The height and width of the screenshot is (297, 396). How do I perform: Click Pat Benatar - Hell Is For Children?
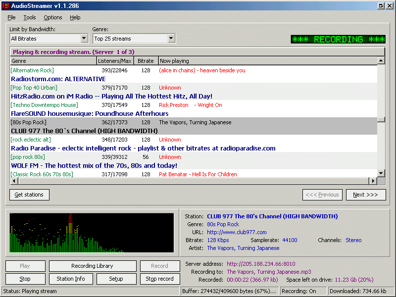tap(198, 174)
